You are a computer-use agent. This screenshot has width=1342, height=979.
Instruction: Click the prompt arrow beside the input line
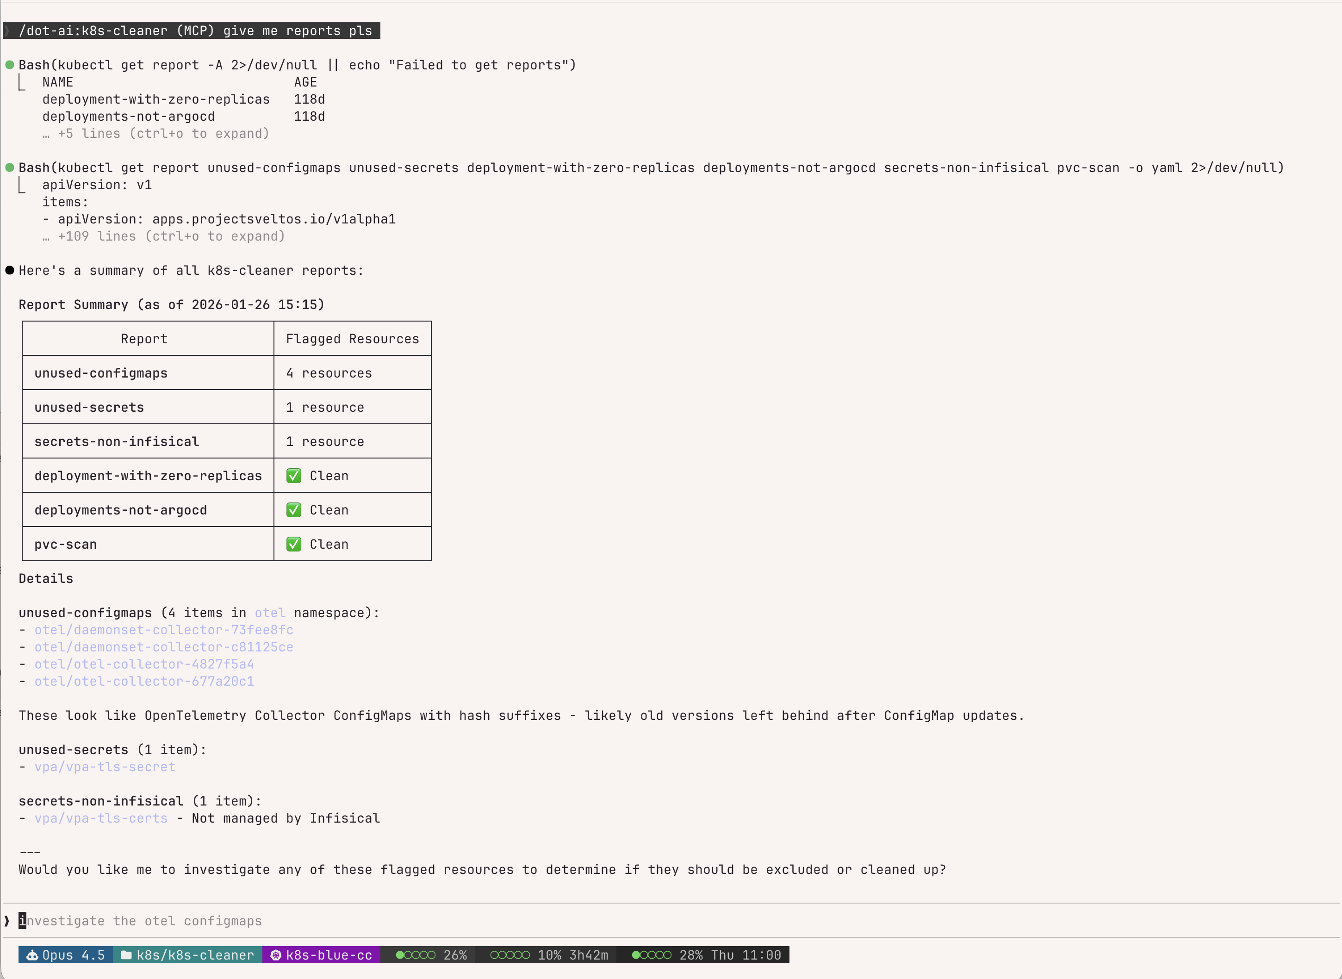(x=6, y=920)
